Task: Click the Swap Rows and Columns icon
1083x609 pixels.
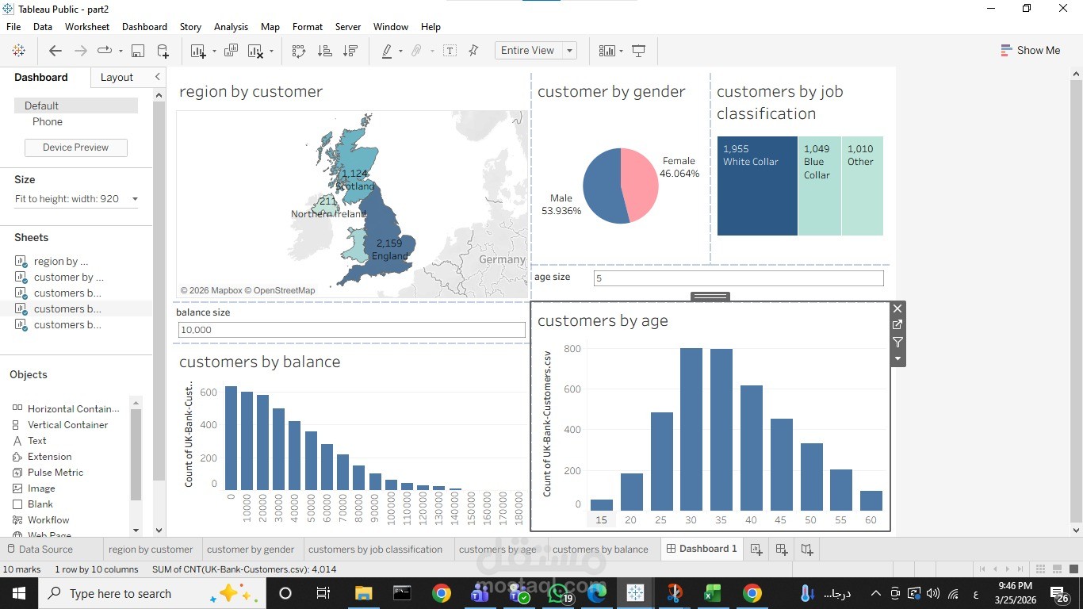Action: point(300,50)
